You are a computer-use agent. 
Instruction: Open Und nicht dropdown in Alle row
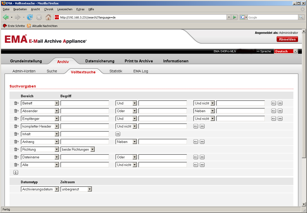point(126,165)
